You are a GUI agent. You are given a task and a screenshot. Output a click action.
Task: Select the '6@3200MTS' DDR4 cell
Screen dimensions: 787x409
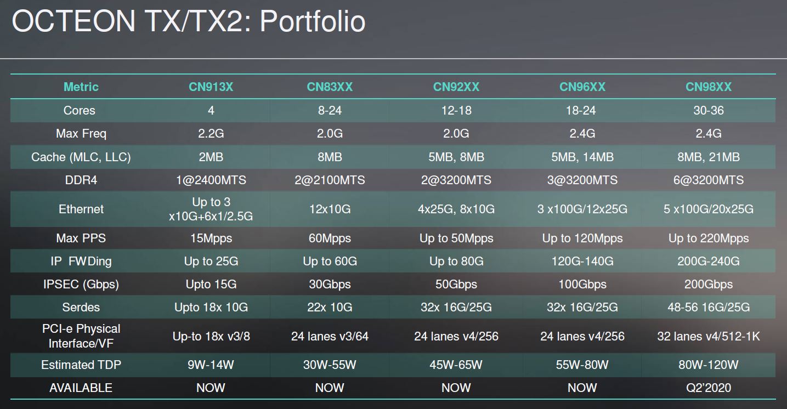click(709, 180)
